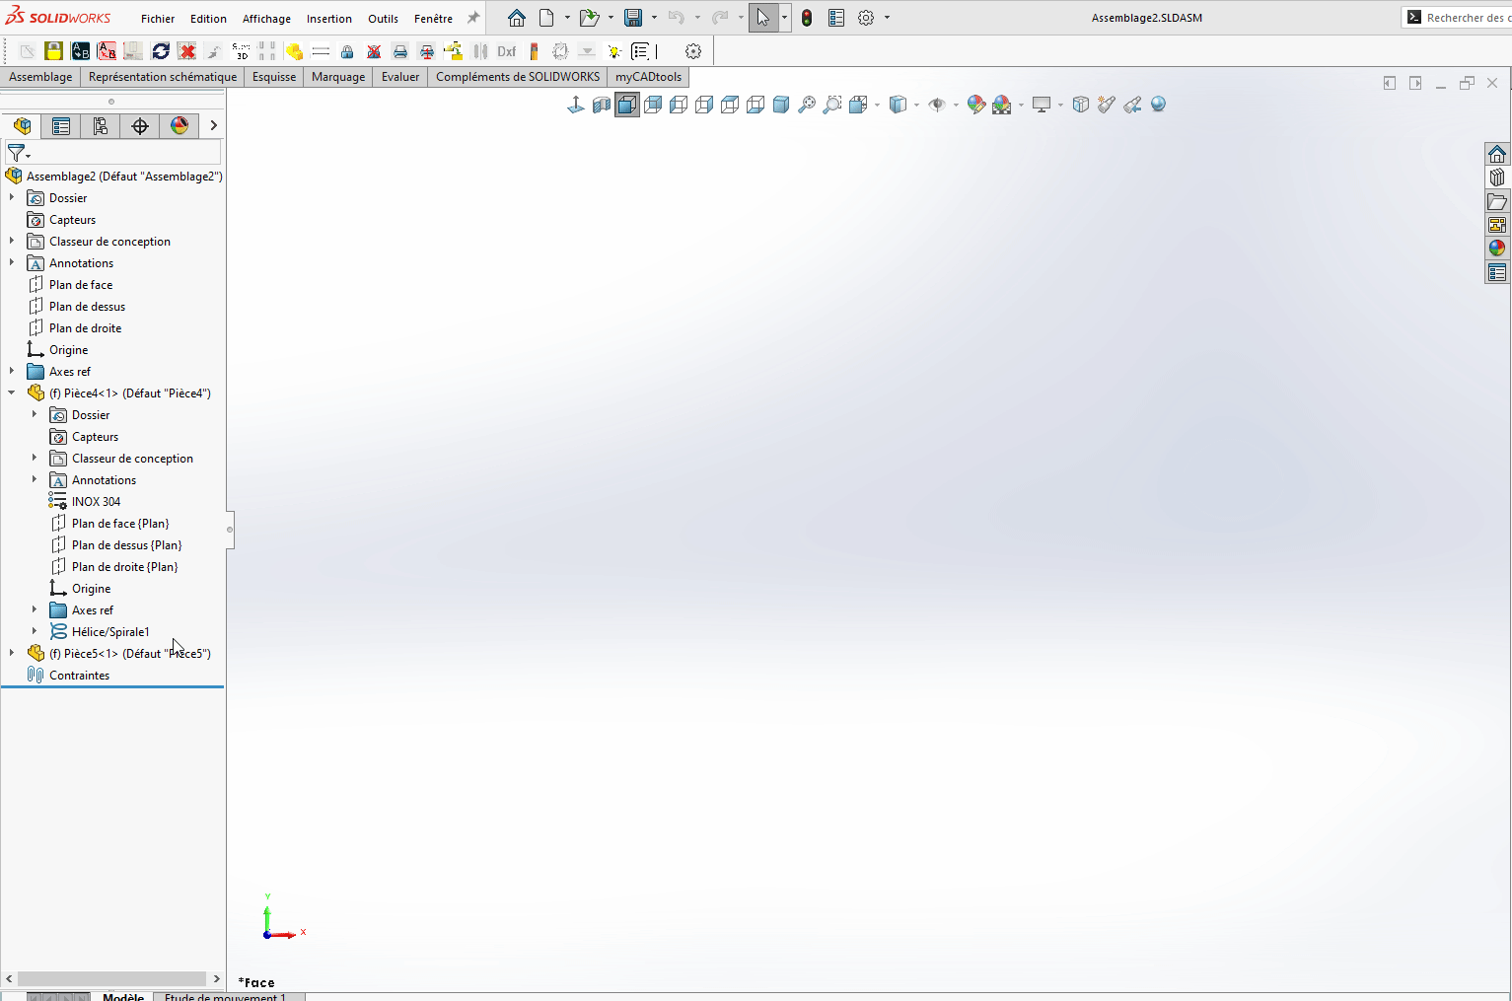Open the gear settings icon in second toolbar
The image size is (1512, 1001).
(693, 51)
